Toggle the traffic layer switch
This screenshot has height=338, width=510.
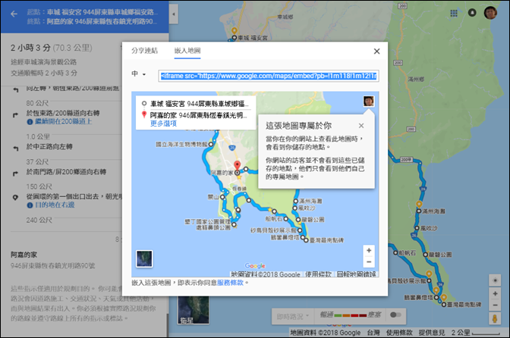(395, 315)
